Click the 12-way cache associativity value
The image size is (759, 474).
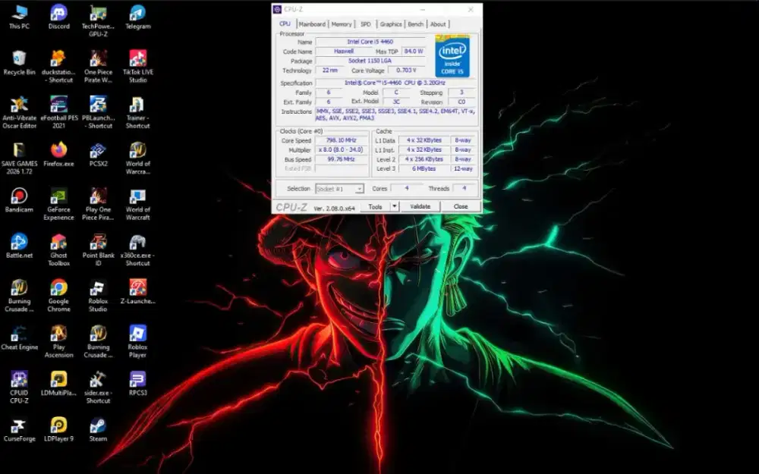pos(463,169)
